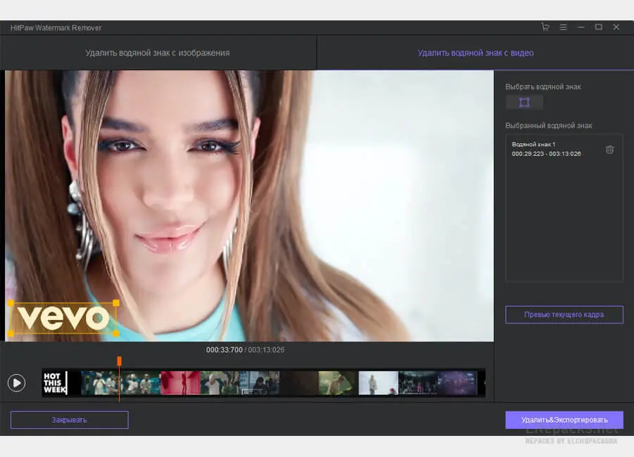This screenshot has height=457, width=634.
Task: Click the timeline strip to seek a position
Action: (247, 382)
